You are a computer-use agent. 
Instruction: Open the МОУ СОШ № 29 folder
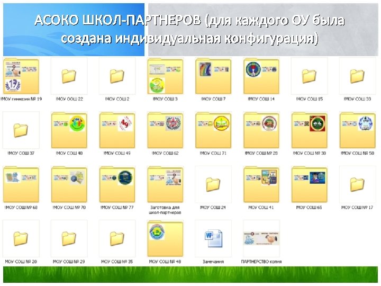(x=69, y=239)
